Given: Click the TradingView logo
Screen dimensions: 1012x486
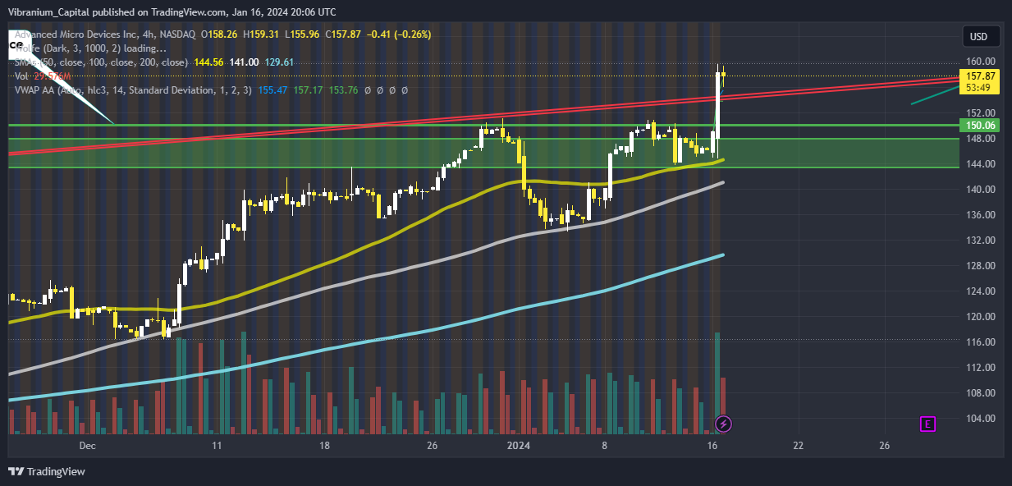Looking at the screenshot, I should pyautogui.click(x=47, y=471).
